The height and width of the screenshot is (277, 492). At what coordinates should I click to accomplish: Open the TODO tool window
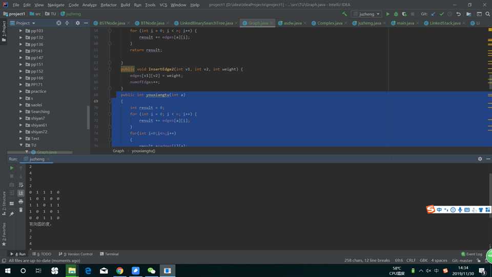click(42, 254)
